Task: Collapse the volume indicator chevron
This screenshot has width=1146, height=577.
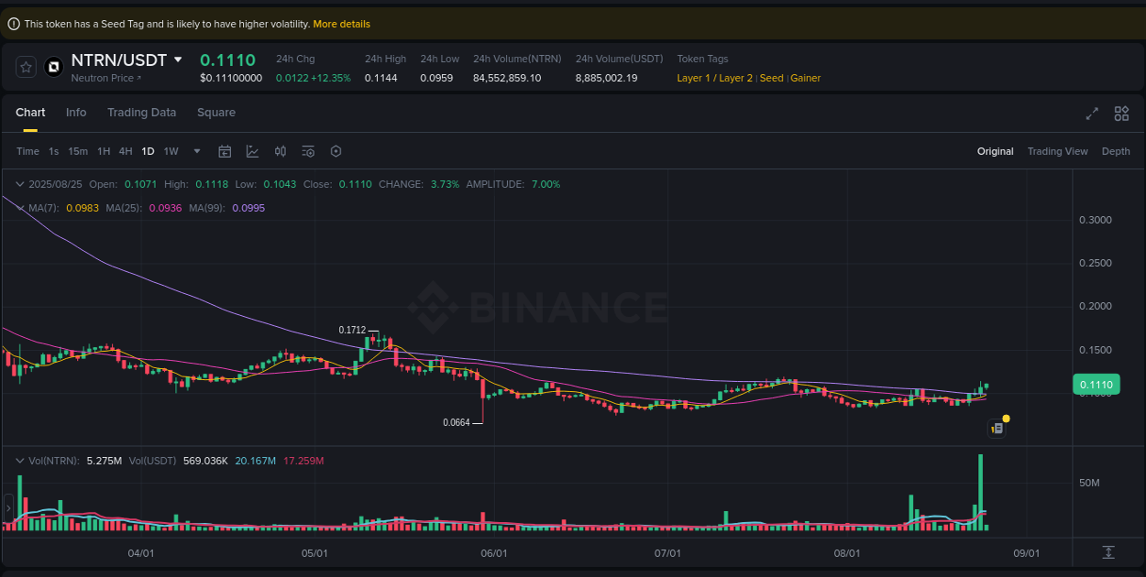Action: (x=18, y=461)
